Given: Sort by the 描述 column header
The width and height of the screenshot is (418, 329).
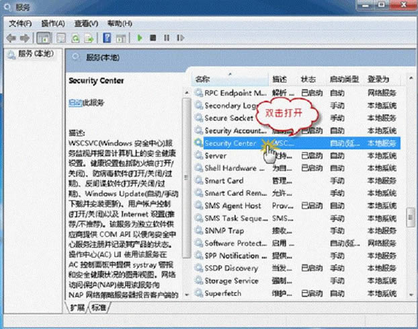Looking at the screenshot, I should pos(282,79).
